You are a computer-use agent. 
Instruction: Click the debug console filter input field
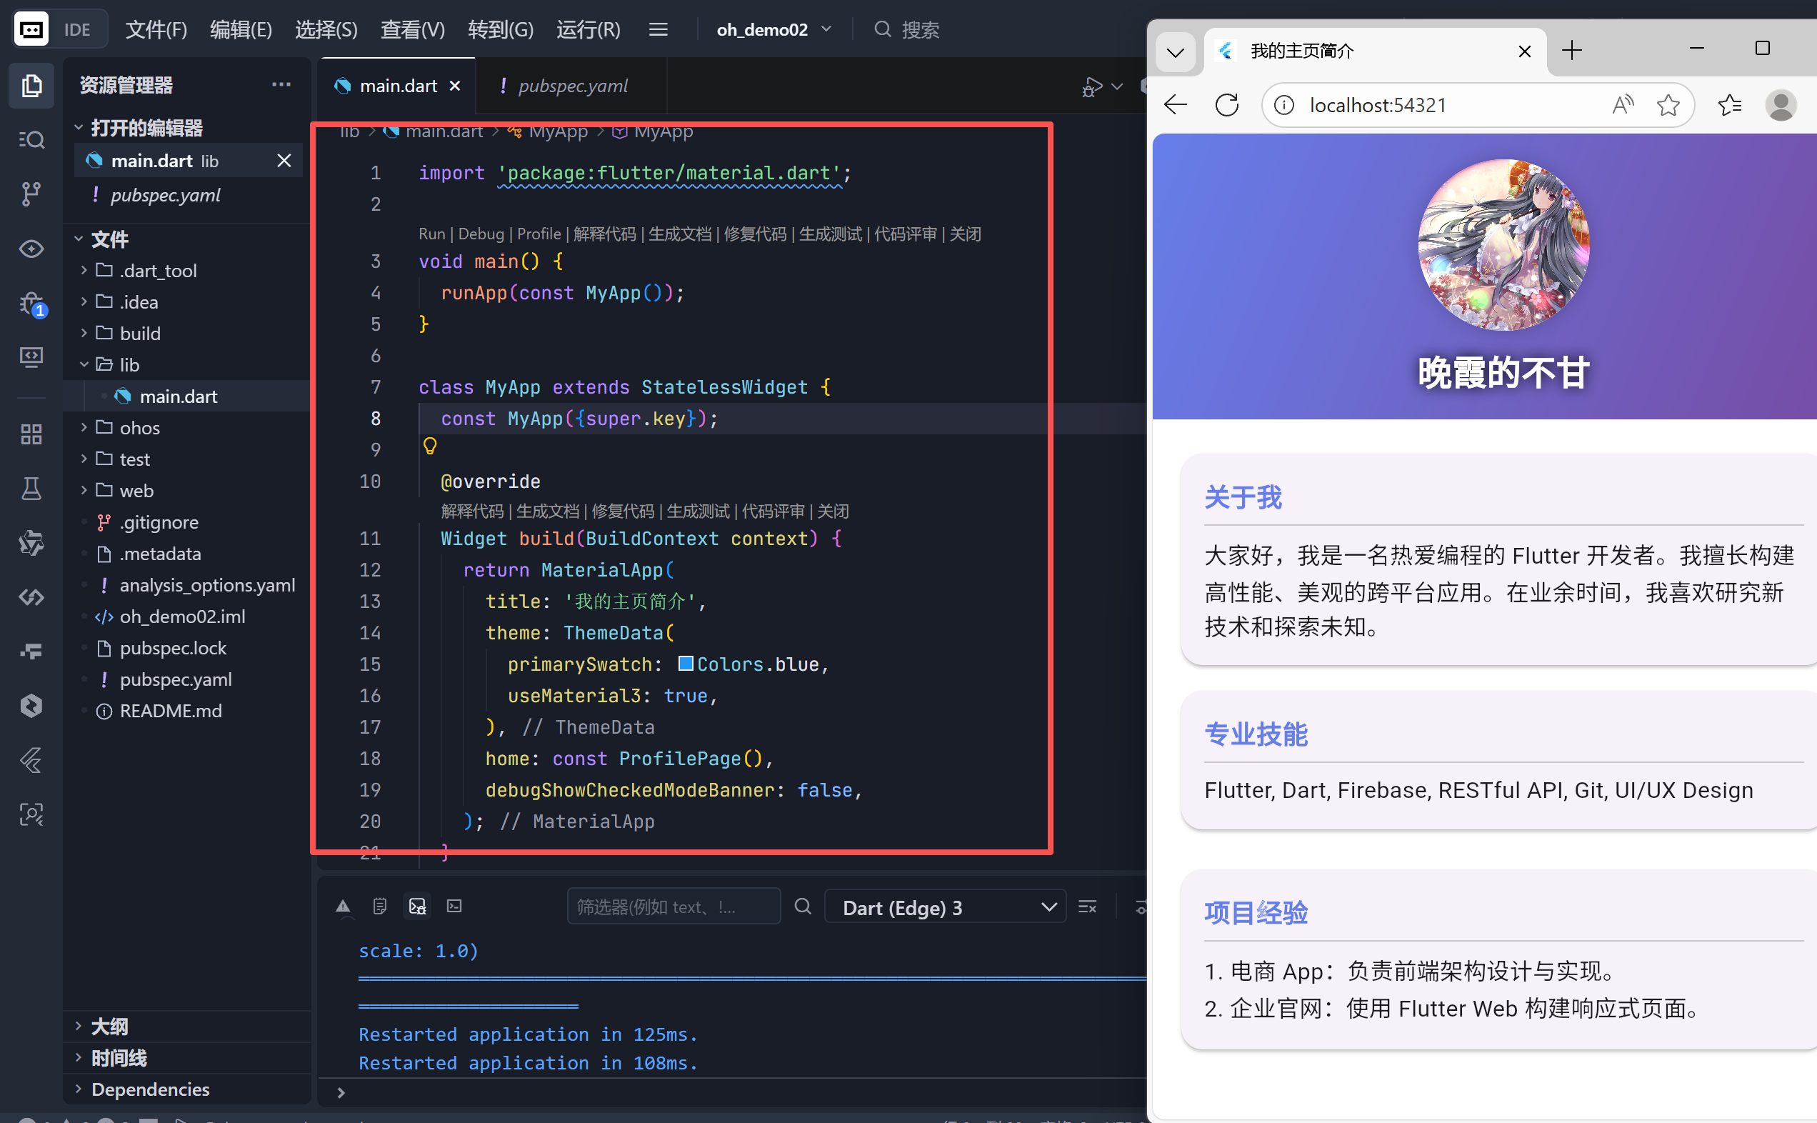pyautogui.click(x=674, y=906)
